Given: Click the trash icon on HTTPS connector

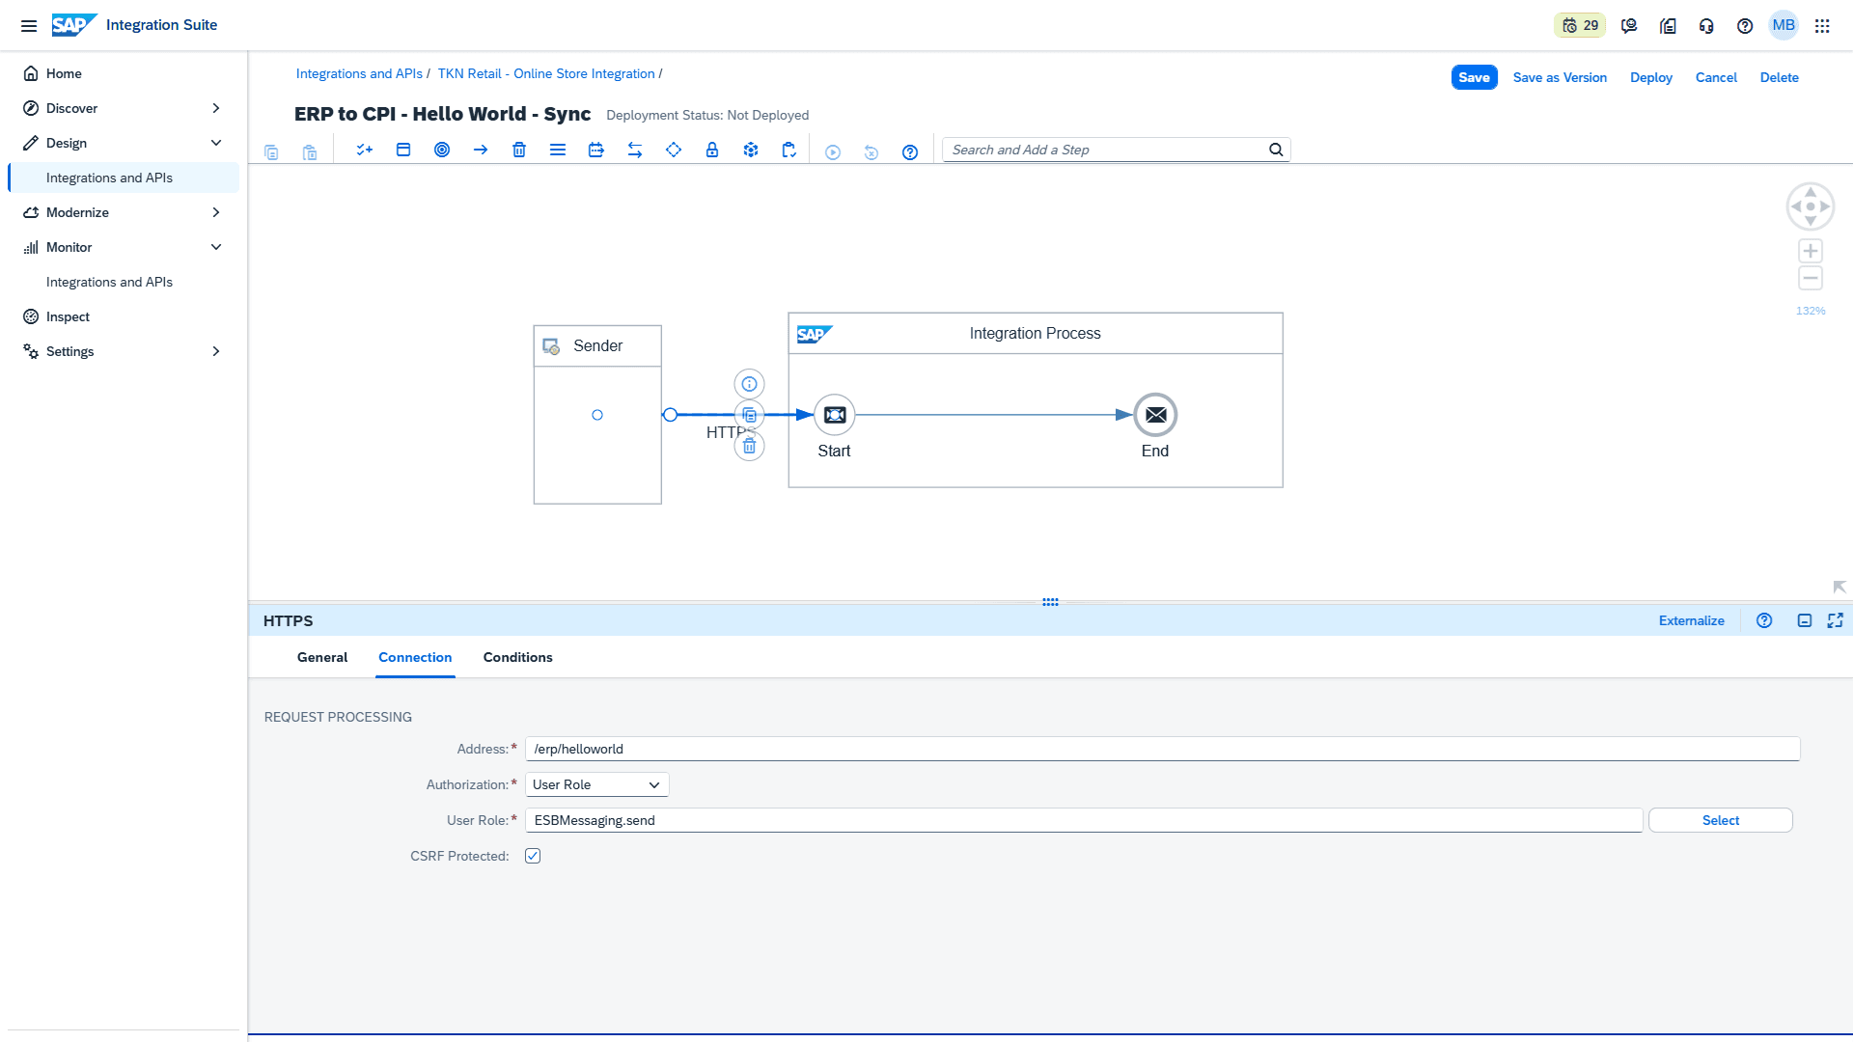Looking at the screenshot, I should [x=750, y=446].
